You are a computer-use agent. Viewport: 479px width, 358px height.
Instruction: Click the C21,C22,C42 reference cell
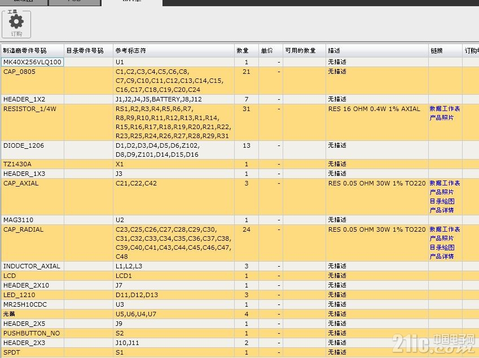point(174,197)
